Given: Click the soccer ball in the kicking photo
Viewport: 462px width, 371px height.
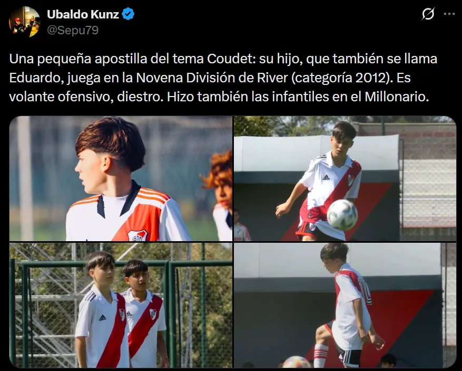Looking at the screenshot, I should [342, 215].
